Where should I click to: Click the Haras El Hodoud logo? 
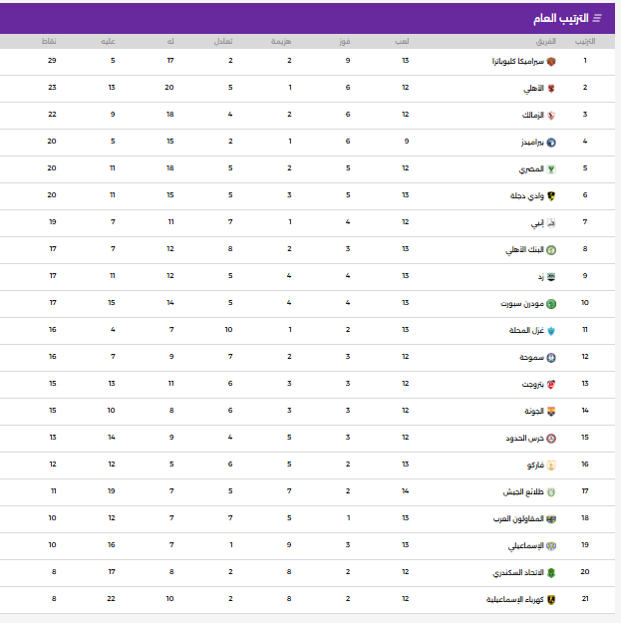551,439
